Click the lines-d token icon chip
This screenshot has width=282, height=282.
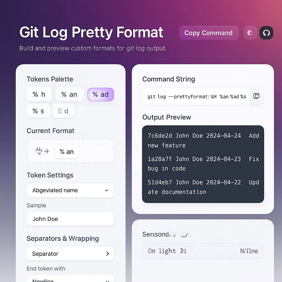click(x=63, y=111)
